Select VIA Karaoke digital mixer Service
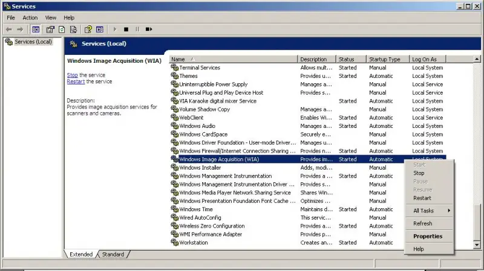The height and width of the screenshot is (271, 484). pos(307,101)
